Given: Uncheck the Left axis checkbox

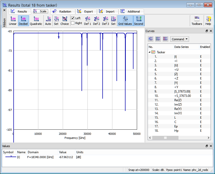Looking at the screenshot, I should [73, 18].
